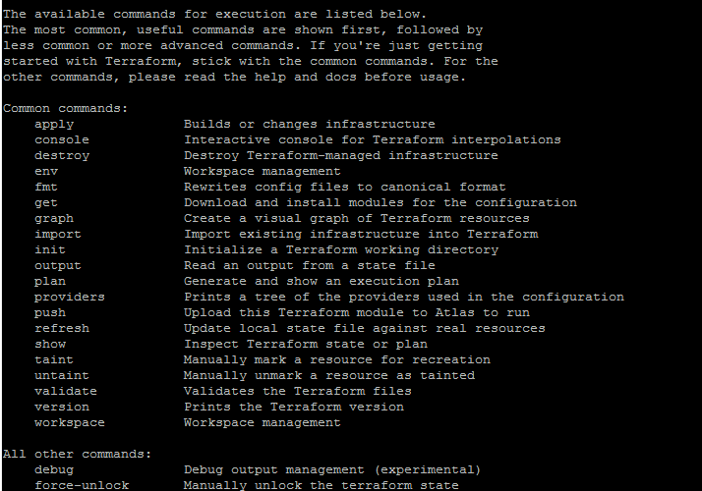Click the 'import' command entry

[x=58, y=235]
